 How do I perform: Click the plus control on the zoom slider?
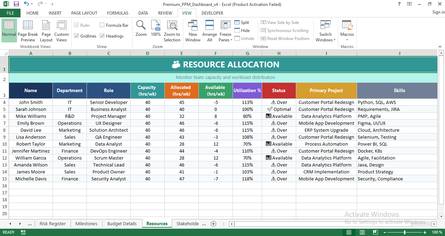(x=425, y=232)
